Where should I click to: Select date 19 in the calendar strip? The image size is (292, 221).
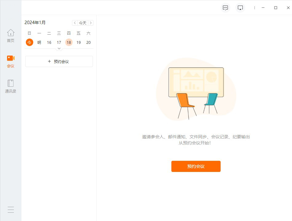click(78, 42)
